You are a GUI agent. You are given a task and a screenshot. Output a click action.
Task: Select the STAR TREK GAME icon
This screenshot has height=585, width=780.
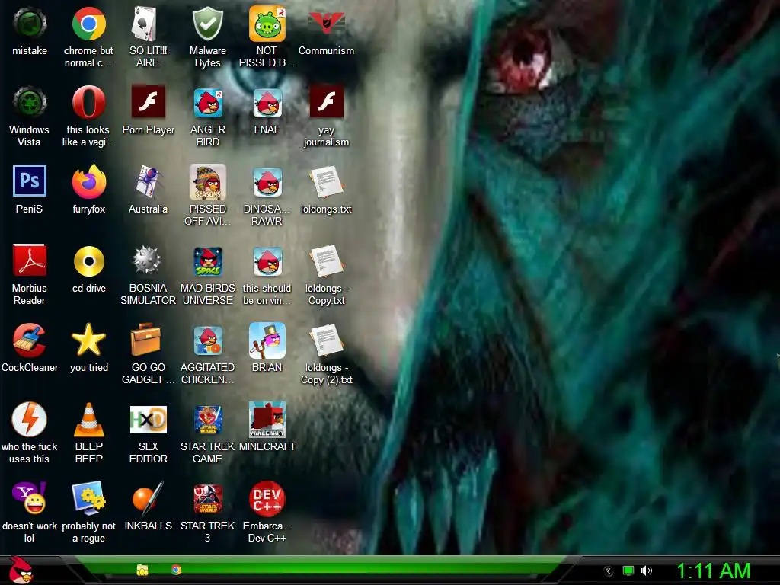[207, 420]
